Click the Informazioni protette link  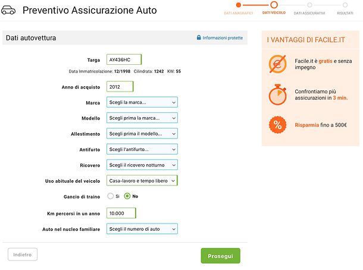223,37
